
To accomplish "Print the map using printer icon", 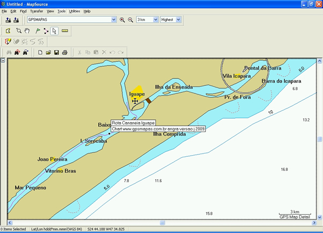I will [64, 52].
